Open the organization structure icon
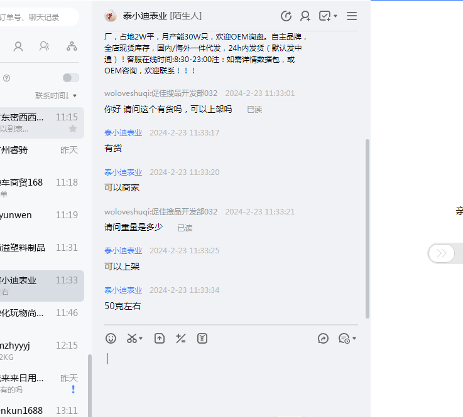The width and height of the screenshot is (463, 417). point(72,46)
